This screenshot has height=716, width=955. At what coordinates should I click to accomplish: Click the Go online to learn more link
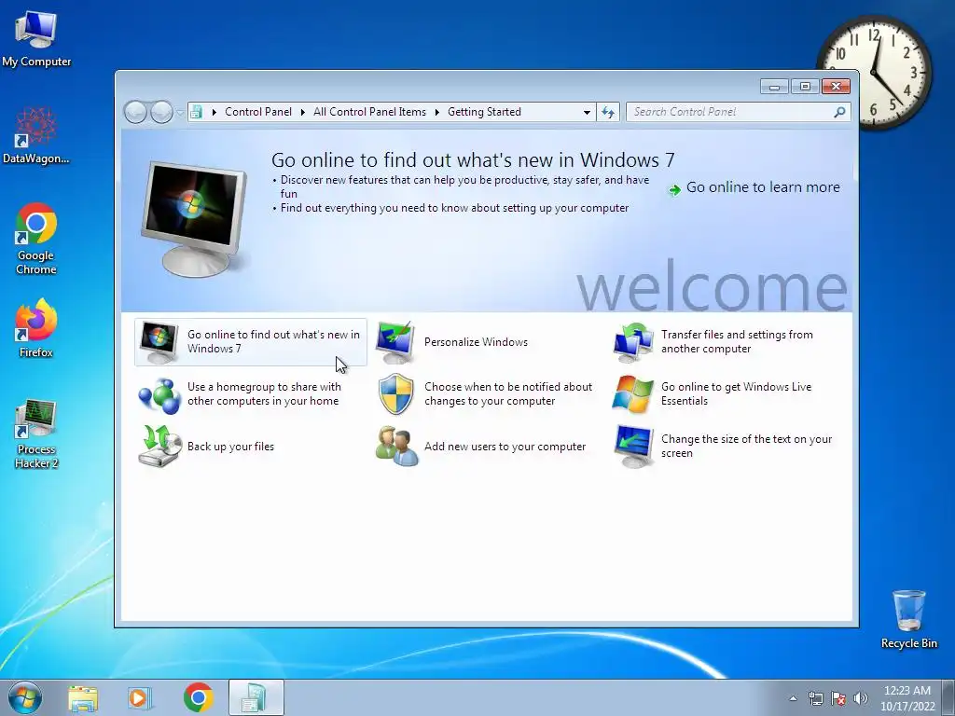pos(763,187)
